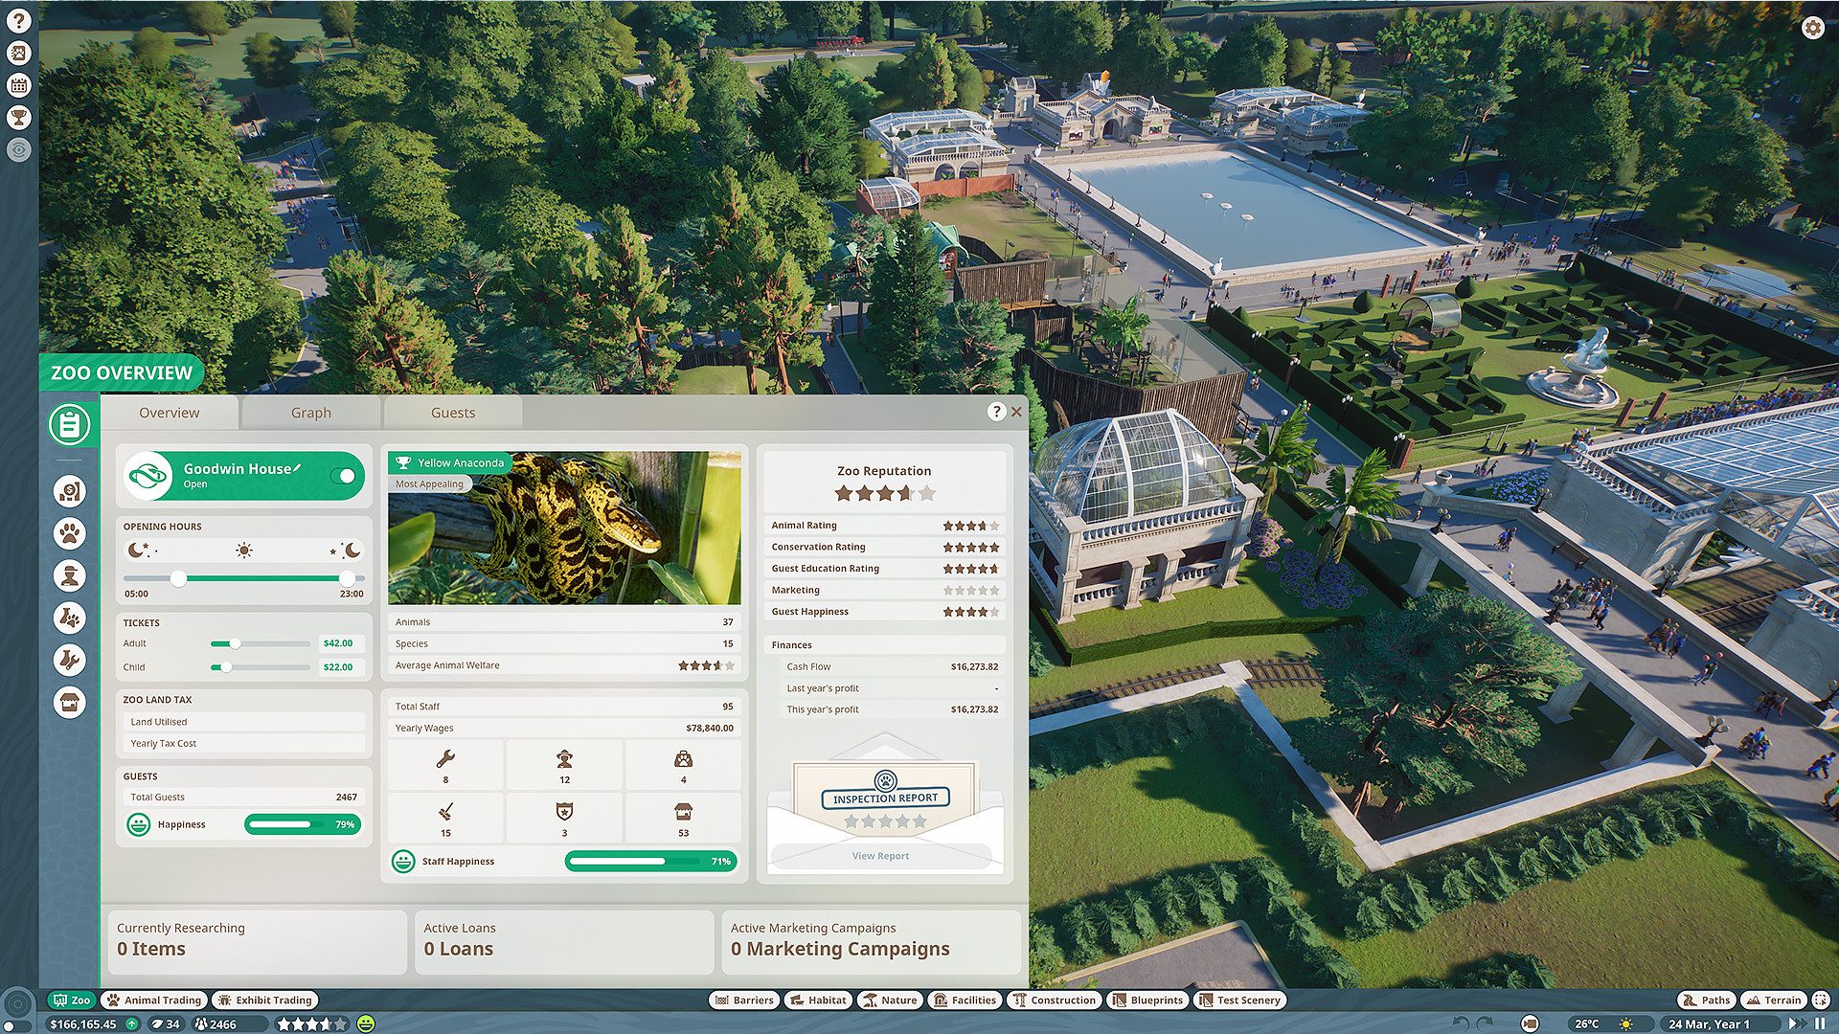Switch to the Guests tab
This screenshot has height=1034, width=1839.
[x=452, y=412]
